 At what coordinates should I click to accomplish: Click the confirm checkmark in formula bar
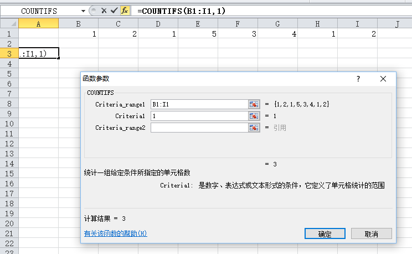click(114, 11)
